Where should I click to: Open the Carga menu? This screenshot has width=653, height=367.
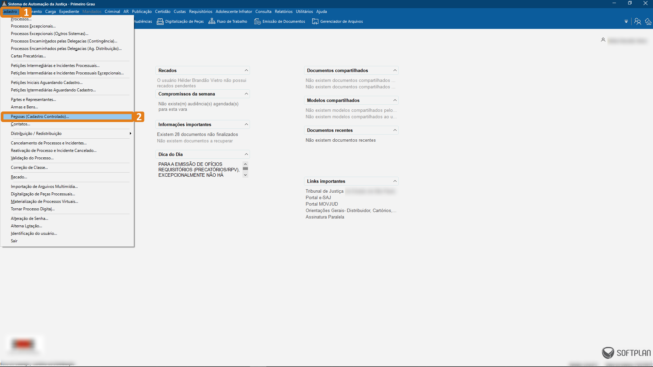50,12
